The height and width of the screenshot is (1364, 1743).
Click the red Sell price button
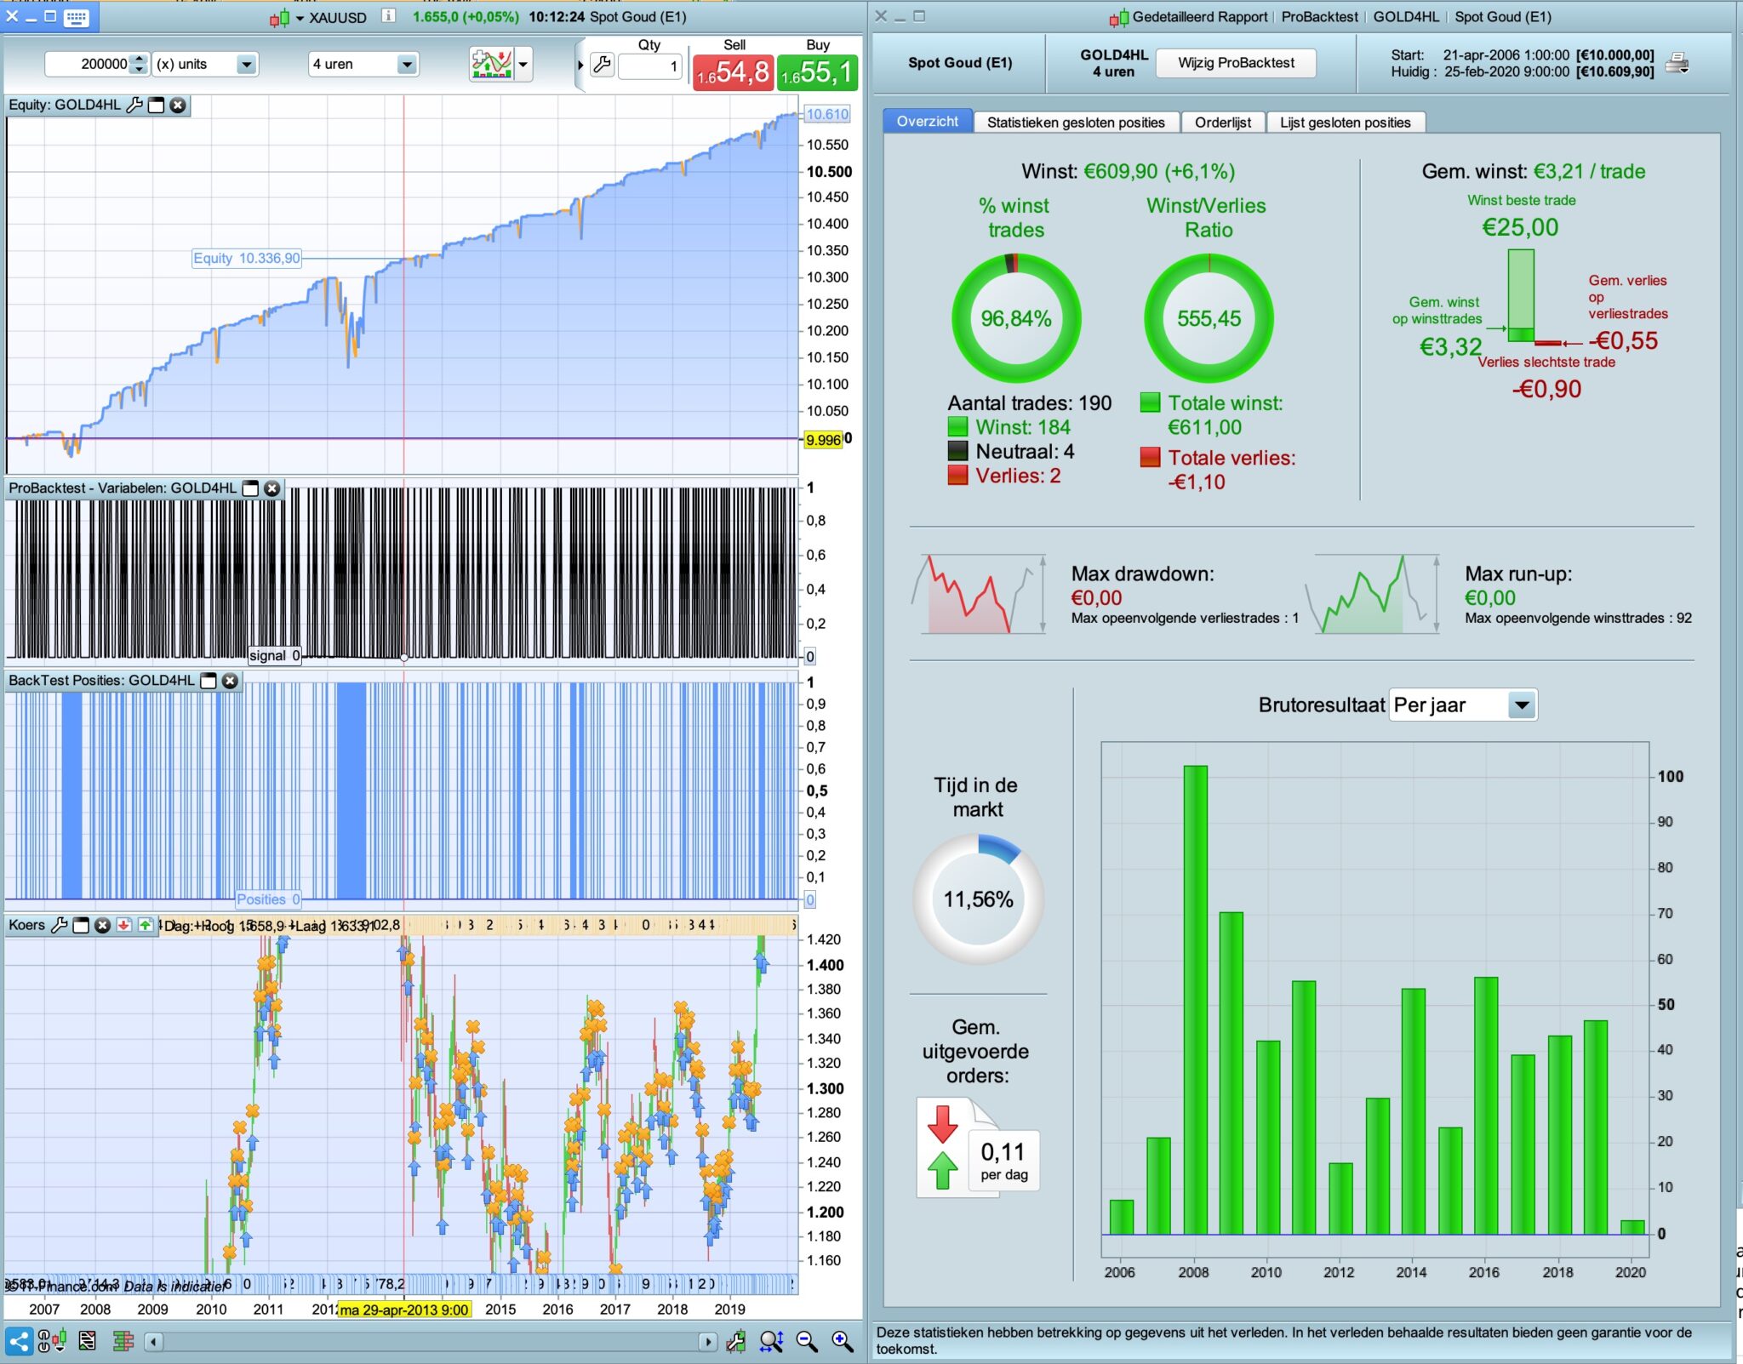732,72
